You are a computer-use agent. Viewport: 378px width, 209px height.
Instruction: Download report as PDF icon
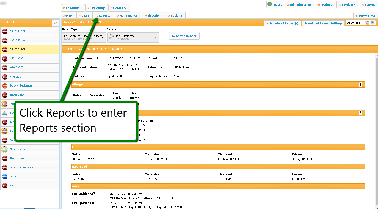coord(367,23)
